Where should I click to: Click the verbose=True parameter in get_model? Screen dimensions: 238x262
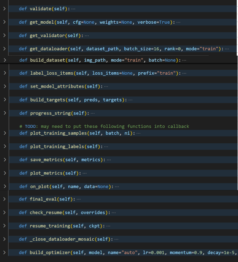[x=154, y=22]
